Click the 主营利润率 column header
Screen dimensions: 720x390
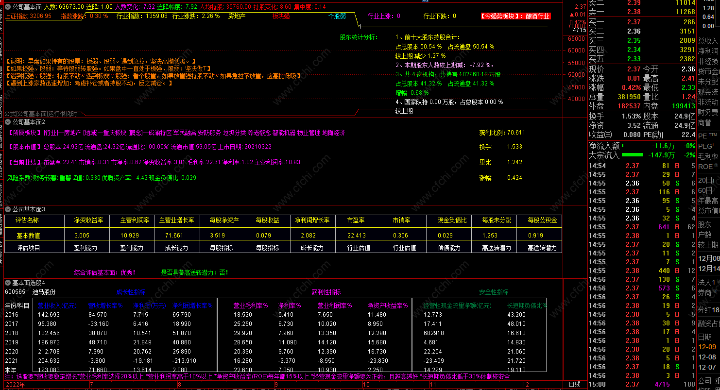point(135,220)
